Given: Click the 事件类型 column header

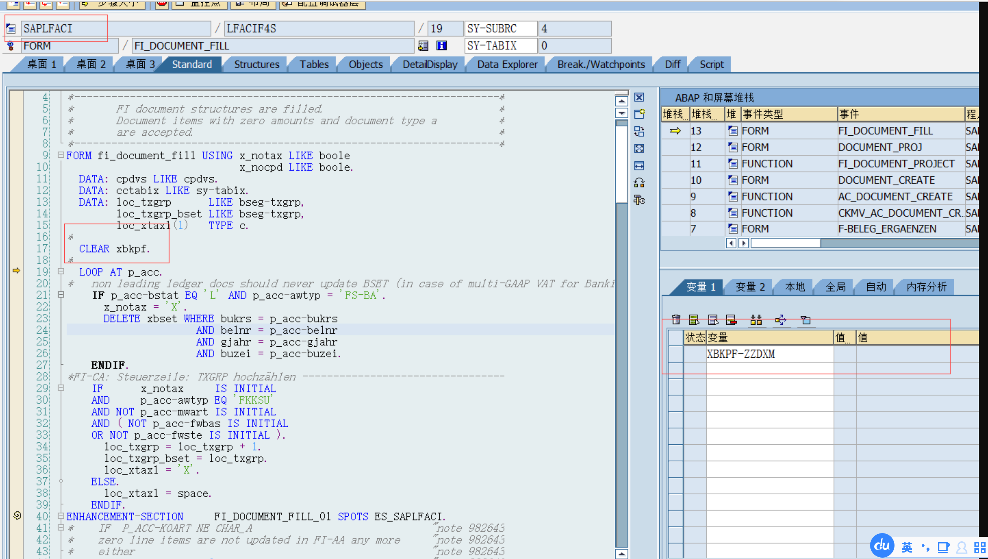Looking at the screenshot, I should click(789, 114).
